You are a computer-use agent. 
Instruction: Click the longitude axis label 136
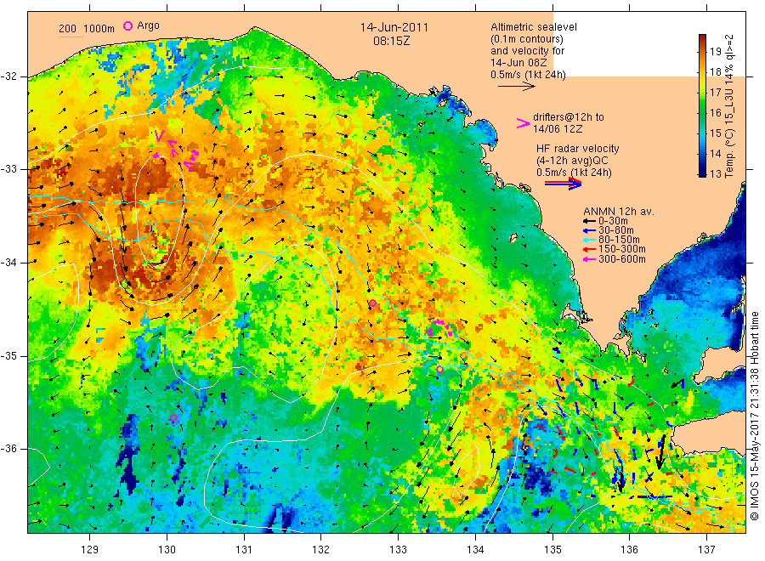(629, 550)
